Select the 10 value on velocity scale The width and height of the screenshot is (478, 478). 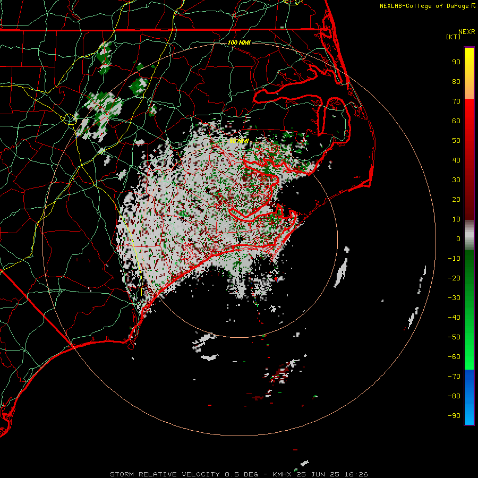tap(456, 219)
